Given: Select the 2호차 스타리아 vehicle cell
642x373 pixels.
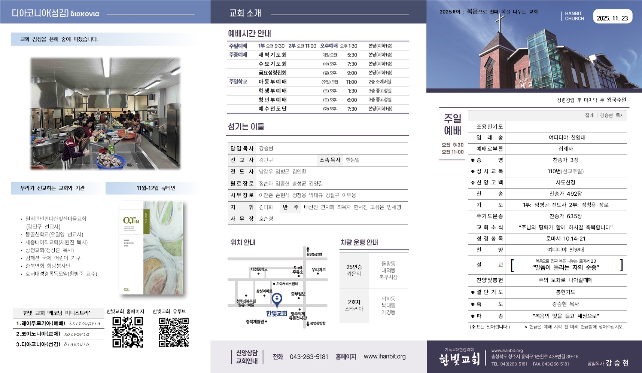Looking at the screenshot, I should (354, 305).
